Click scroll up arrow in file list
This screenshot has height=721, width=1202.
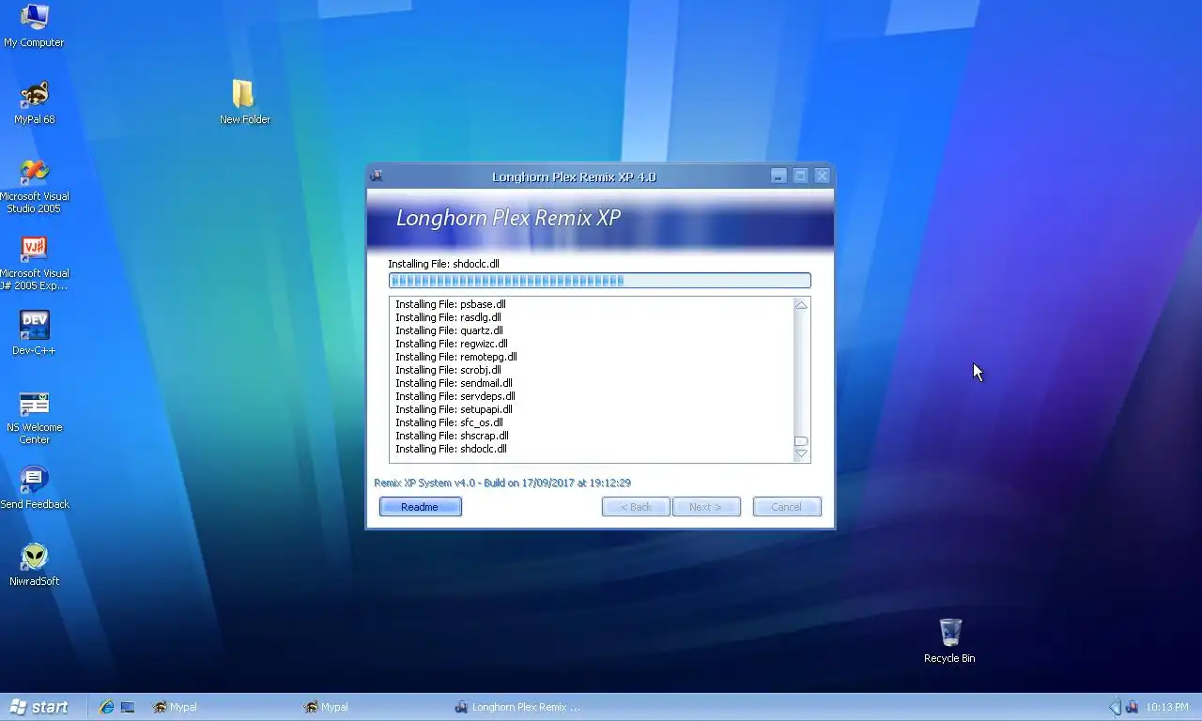click(801, 305)
